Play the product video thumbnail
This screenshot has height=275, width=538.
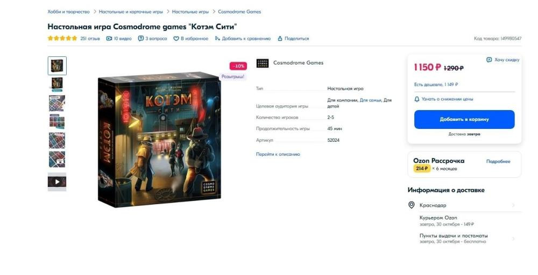tap(57, 182)
